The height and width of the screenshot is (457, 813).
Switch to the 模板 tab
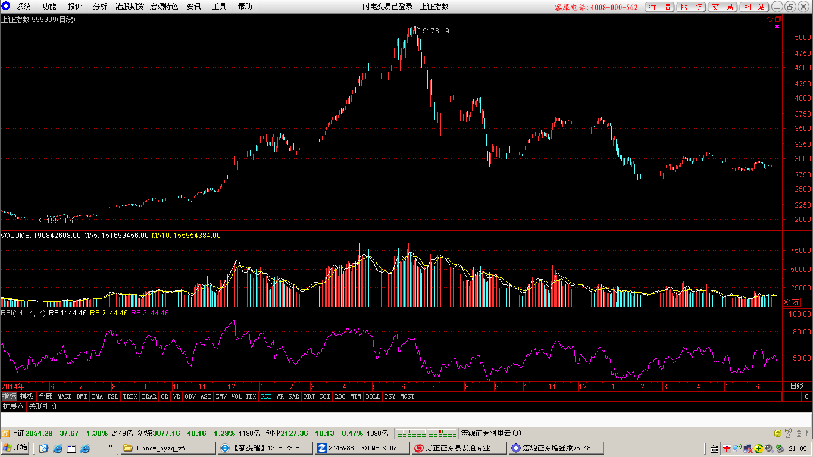27,396
